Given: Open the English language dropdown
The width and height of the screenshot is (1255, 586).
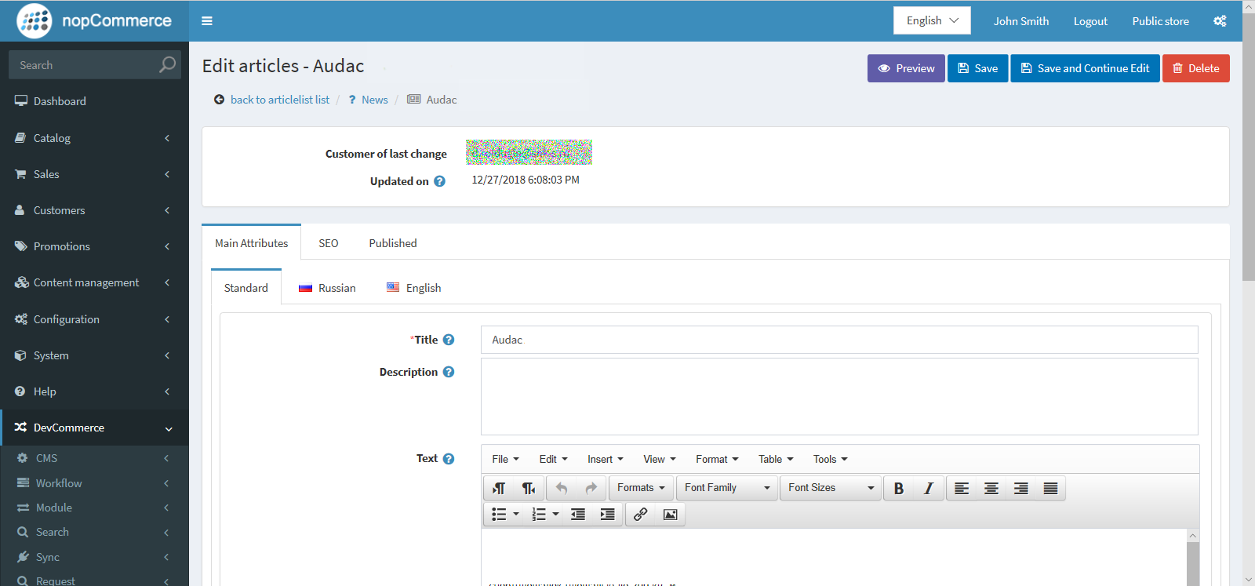Looking at the screenshot, I should click(x=932, y=20).
